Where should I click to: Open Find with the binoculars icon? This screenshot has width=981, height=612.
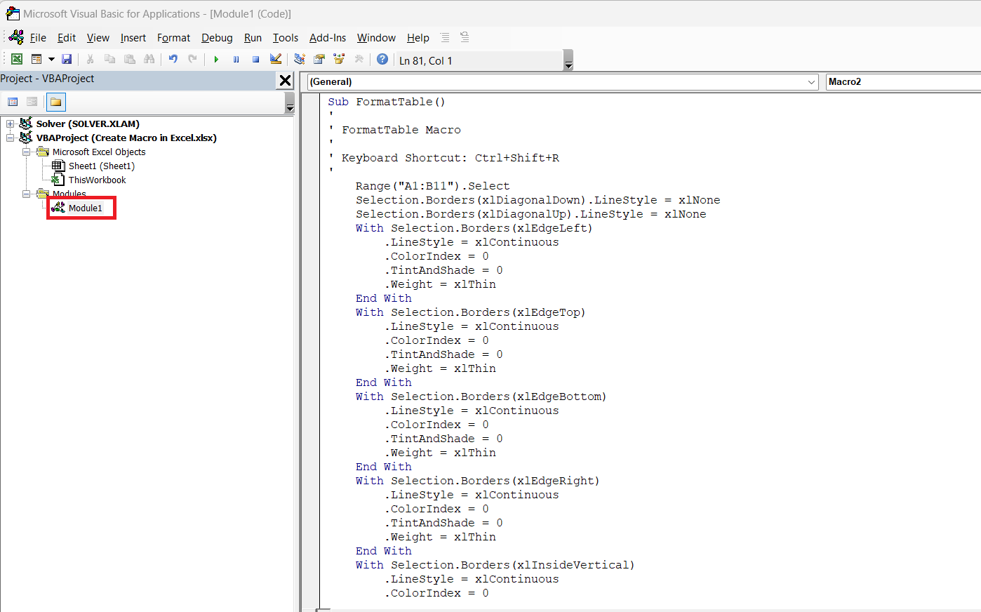149,60
